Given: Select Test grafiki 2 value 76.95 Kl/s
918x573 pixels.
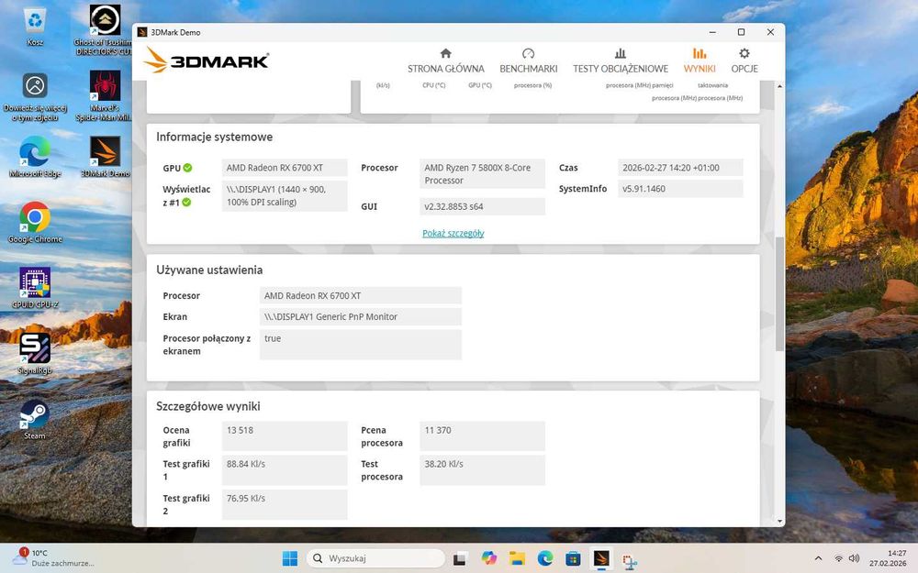Looking at the screenshot, I should (285, 504).
